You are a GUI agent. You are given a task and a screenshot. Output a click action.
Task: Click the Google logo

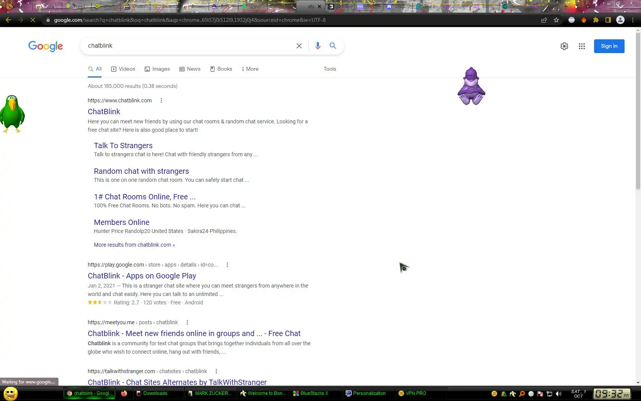click(x=45, y=46)
